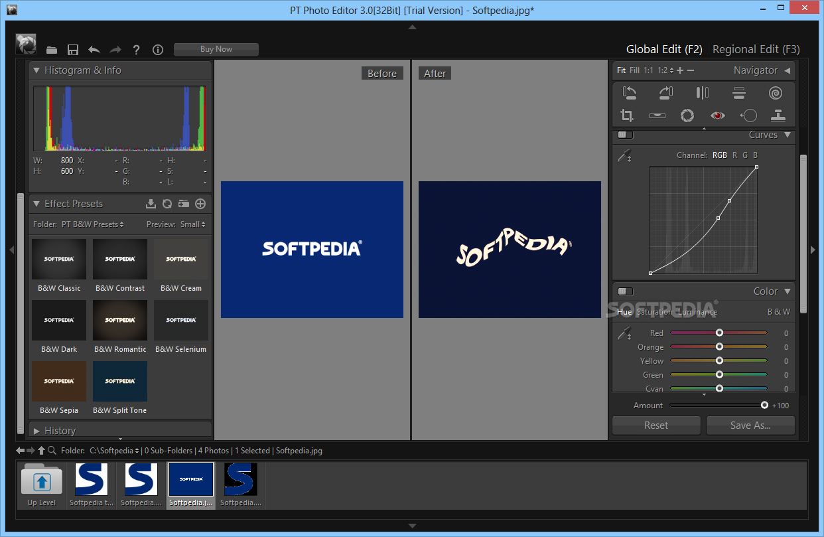The image size is (824, 537).
Task: Rotate the image left
Action: click(x=630, y=93)
